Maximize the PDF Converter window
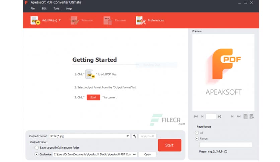The width and height of the screenshot is (280, 162). (246, 3)
